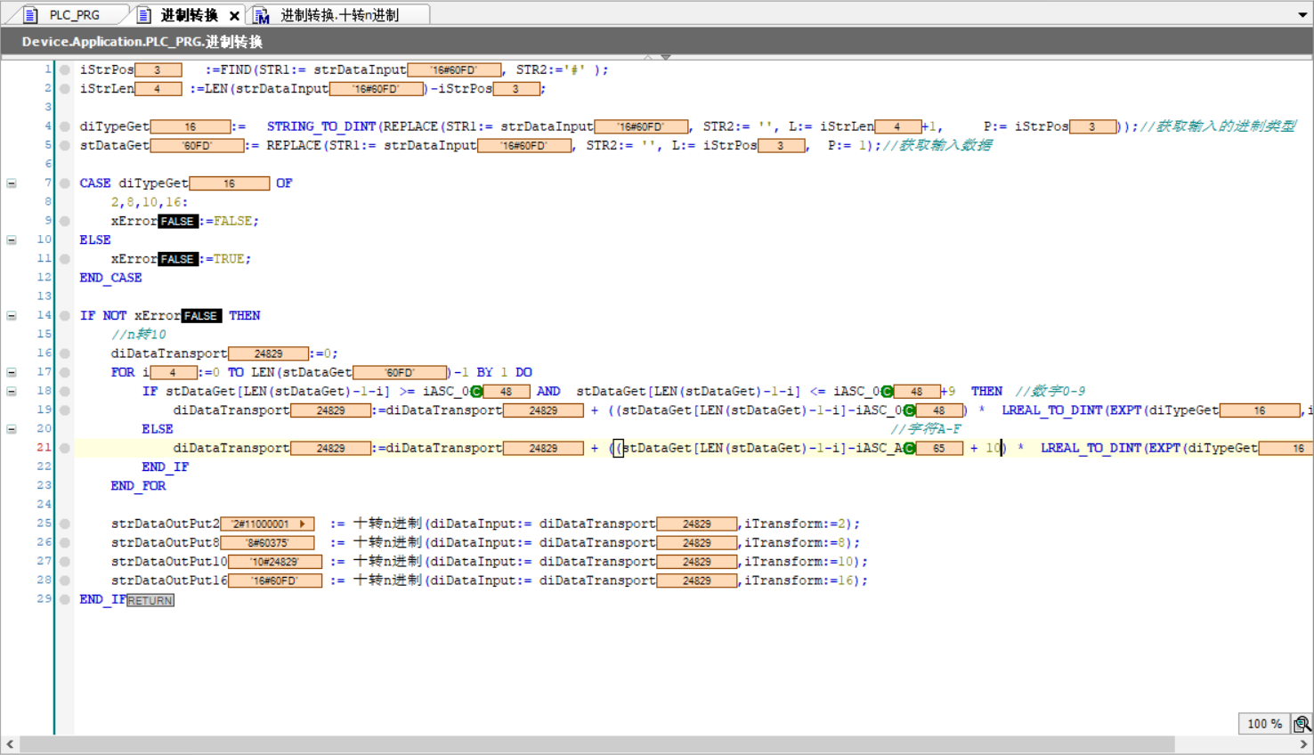Click strDataOutPut16 value '16#60FD'
The height and width of the screenshot is (755, 1314).
[x=275, y=580]
